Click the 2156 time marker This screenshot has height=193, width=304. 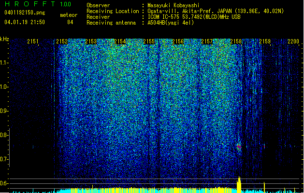click(x=178, y=41)
